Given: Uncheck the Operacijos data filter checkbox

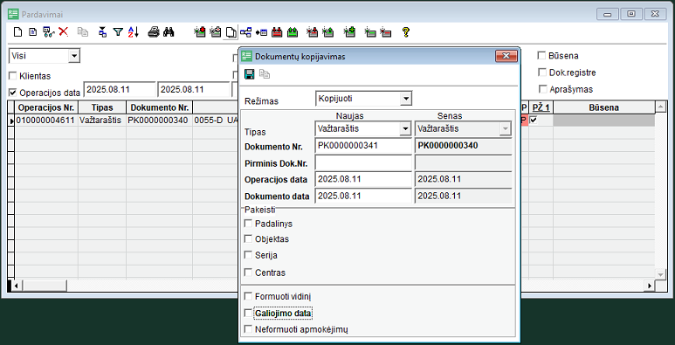Looking at the screenshot, I should point(12,92).
